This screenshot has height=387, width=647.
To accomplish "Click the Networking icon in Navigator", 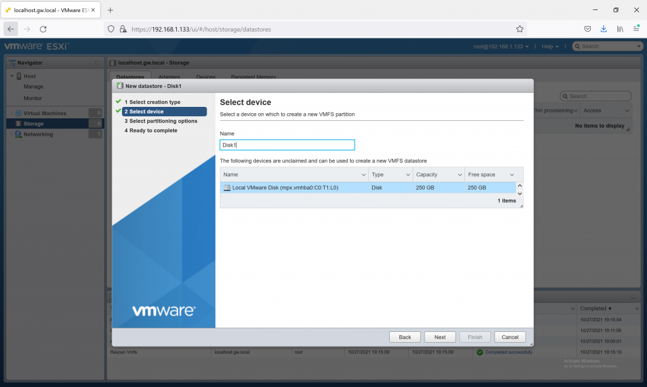I will [18, 134].
